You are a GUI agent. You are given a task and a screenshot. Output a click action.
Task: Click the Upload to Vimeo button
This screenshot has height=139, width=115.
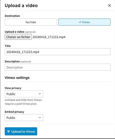(21, 131)
